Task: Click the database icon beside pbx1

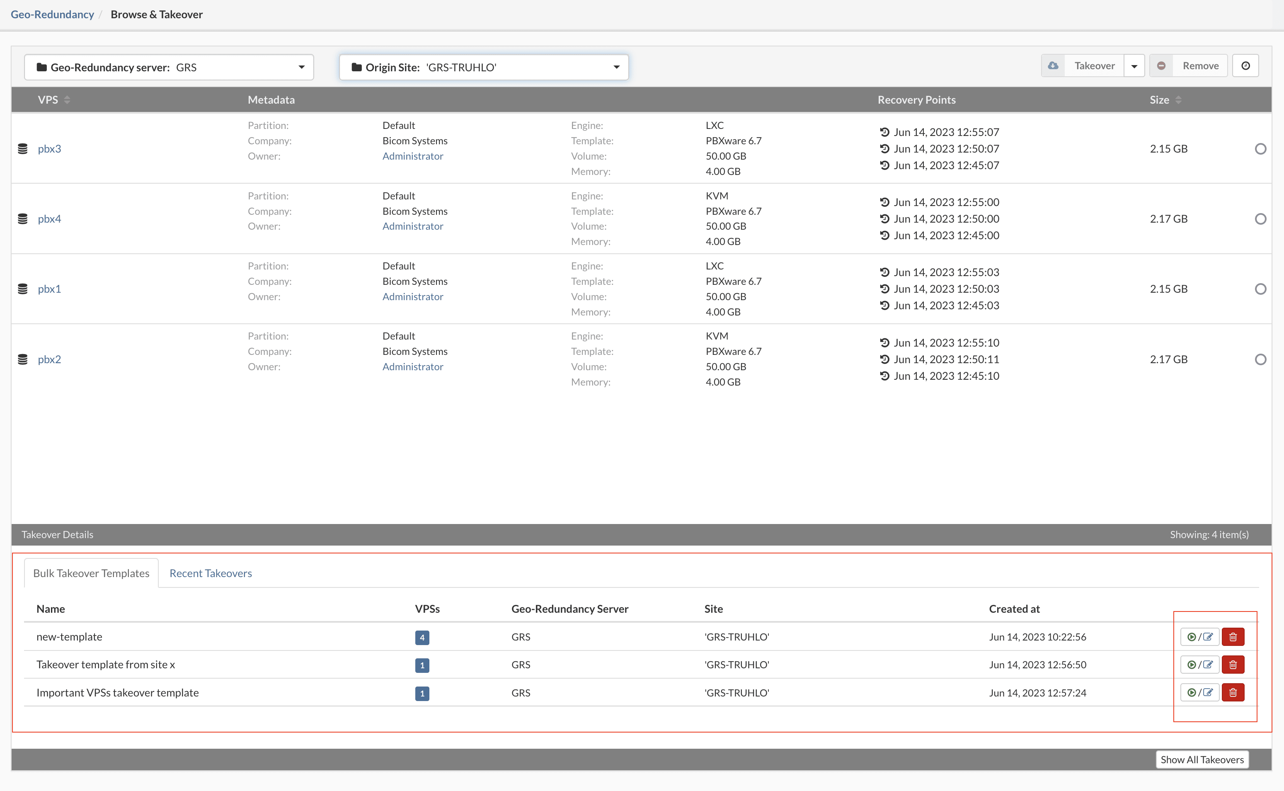Action: click(22, 289)
